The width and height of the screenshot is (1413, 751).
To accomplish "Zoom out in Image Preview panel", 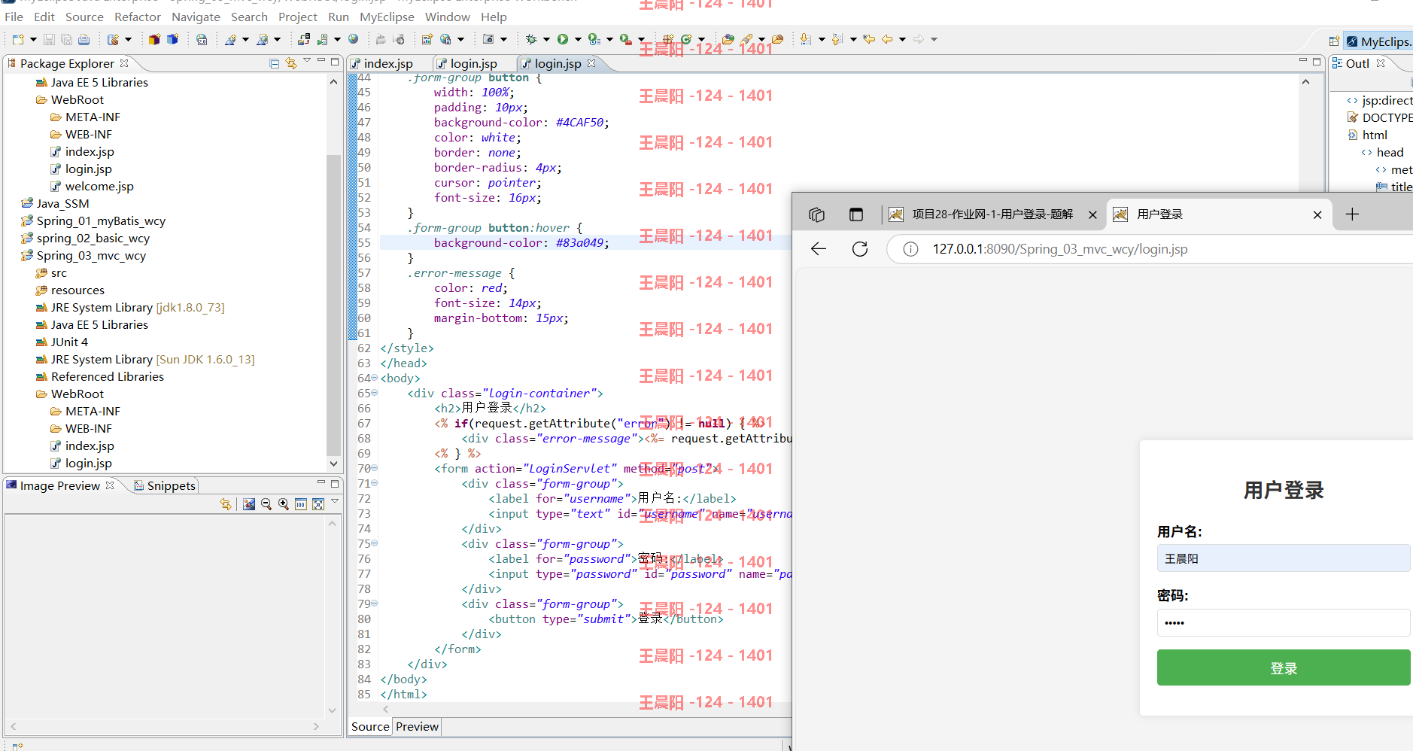I will 266,504.
